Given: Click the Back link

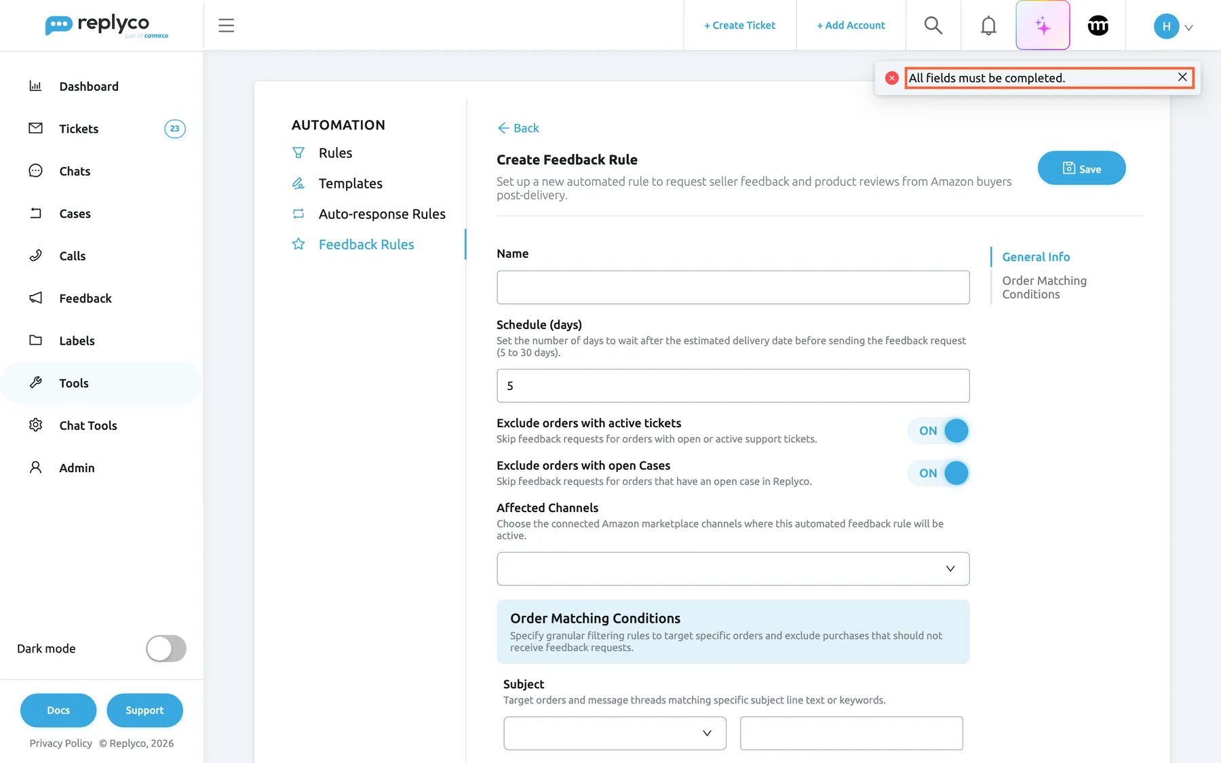Looking at the screenshot, I should point(518,128).
